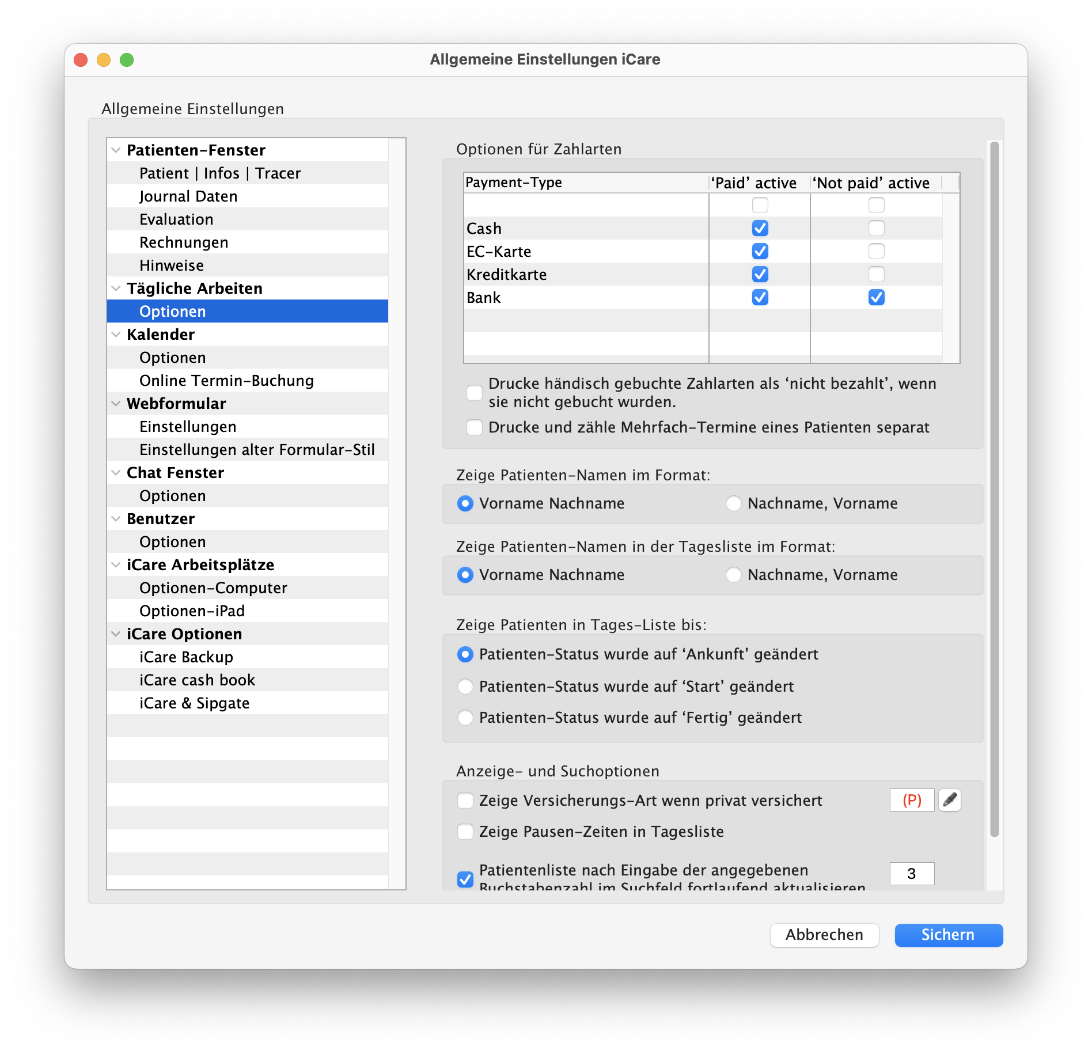Open Journal Daten settings page

[188, 196]
